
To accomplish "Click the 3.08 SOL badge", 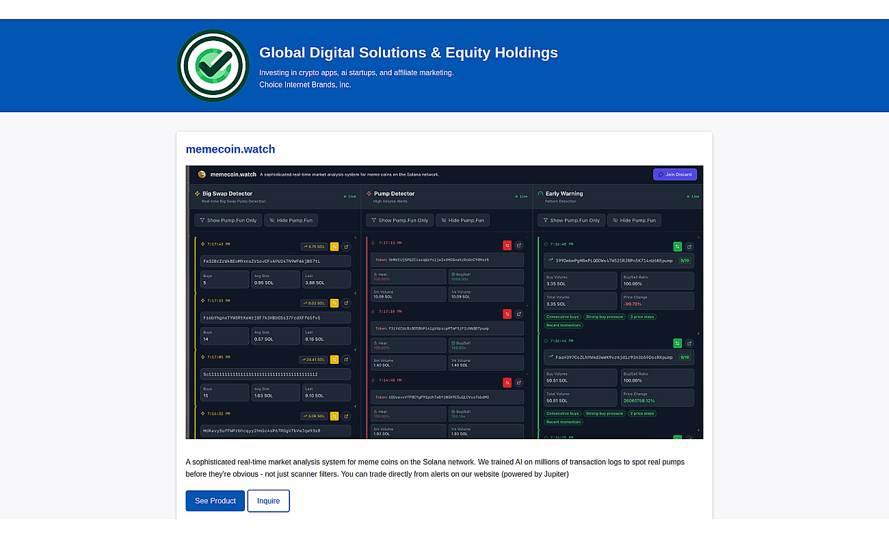I will coord(314,416).
